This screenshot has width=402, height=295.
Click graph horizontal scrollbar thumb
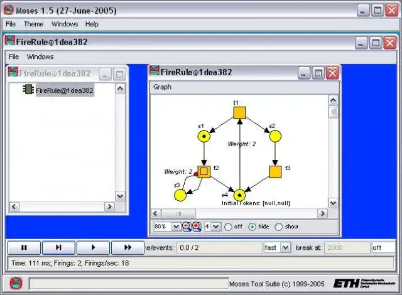pyautogui.click(x=178, y=213)
